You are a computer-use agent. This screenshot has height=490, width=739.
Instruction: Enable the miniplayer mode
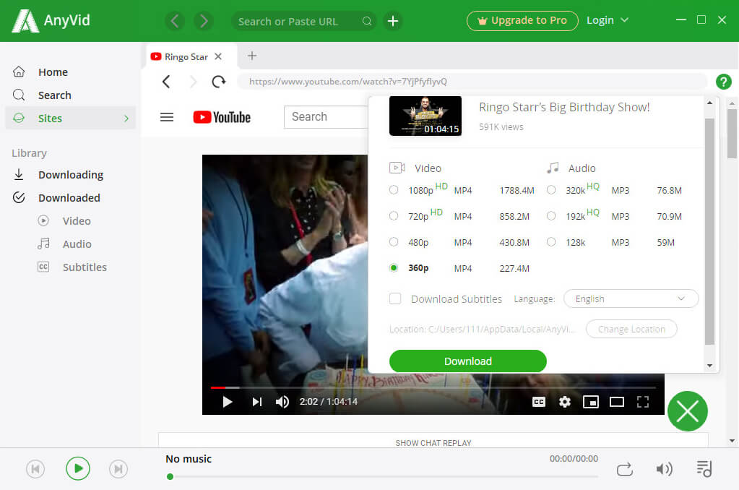(590, 402)
